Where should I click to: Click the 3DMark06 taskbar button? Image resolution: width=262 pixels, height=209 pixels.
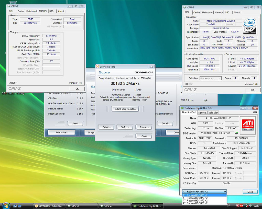pyautogui.click(x=49, y=206)
